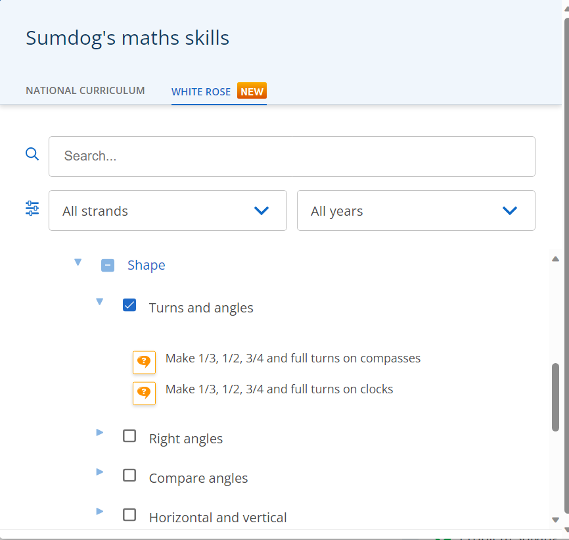Collapse the Turns and angles section
The width and height of the screenshot is (569, 540).
[99, 302]
